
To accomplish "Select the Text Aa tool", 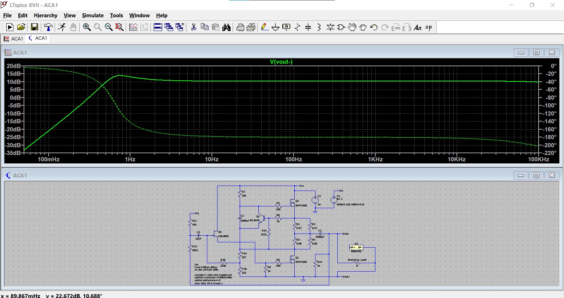I will coord(418,27).
